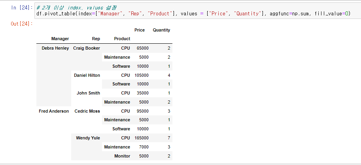Click the Korean comment line in the code cell

coord(76,7)
